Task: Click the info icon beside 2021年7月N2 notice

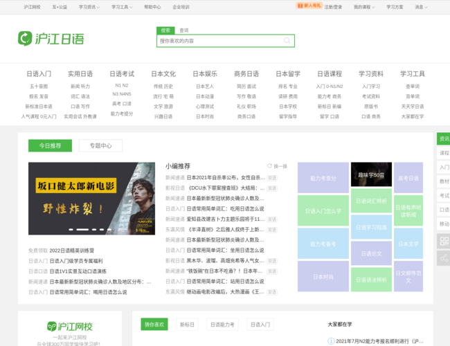Action: pos(331,341)
